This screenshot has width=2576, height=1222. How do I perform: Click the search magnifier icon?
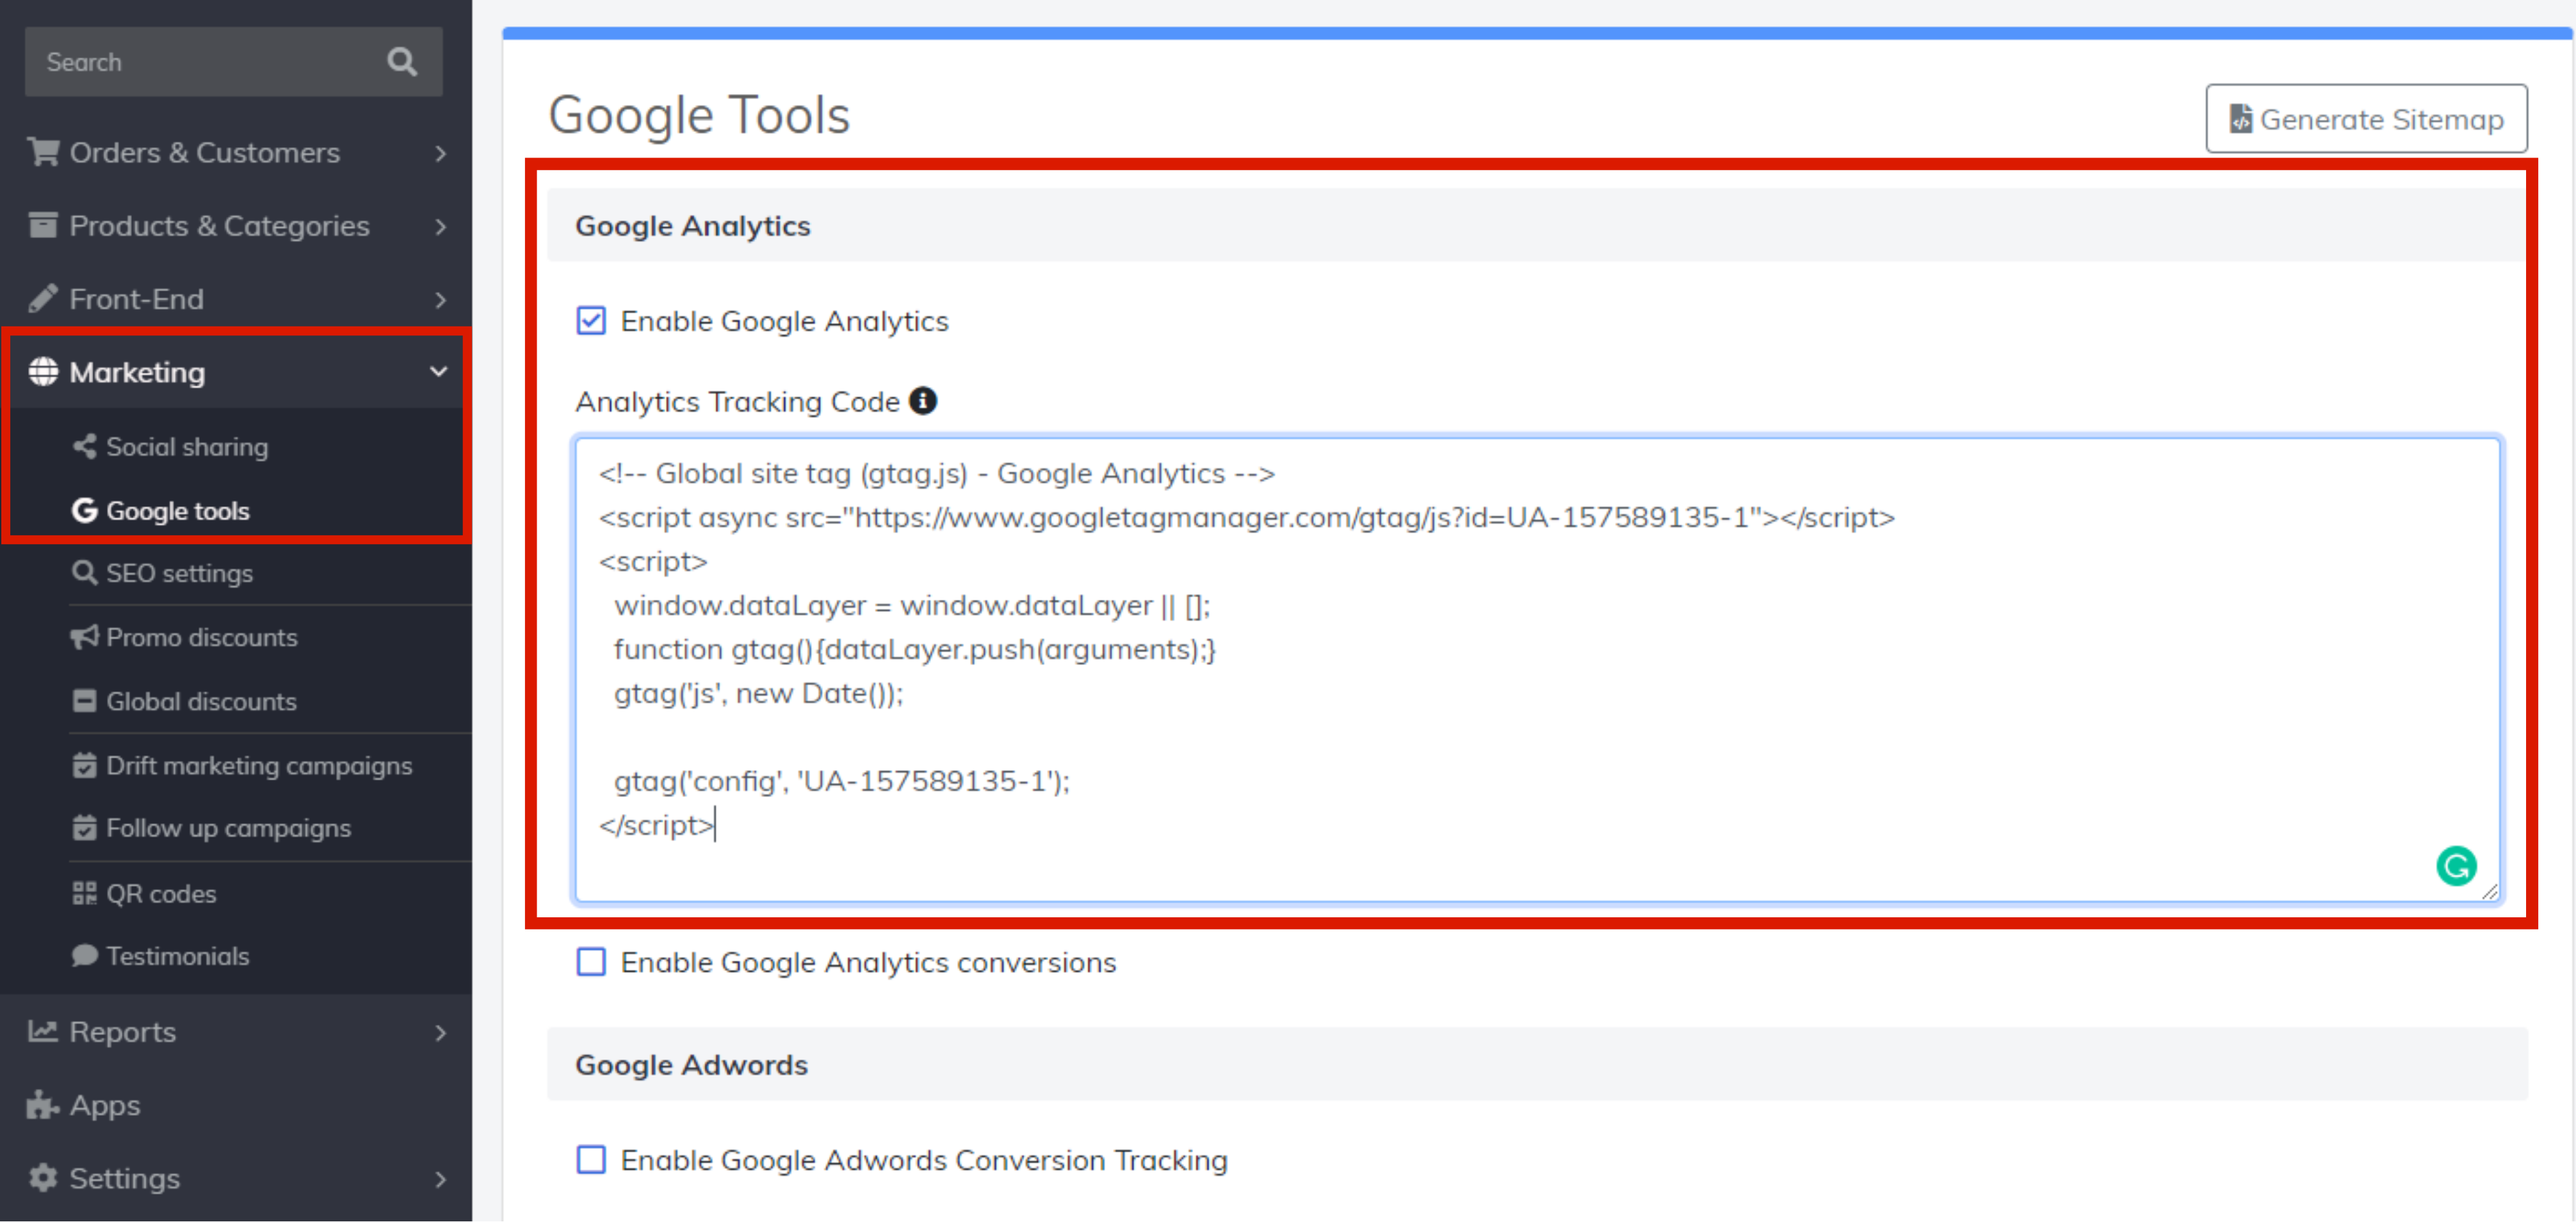pos(401,62)
